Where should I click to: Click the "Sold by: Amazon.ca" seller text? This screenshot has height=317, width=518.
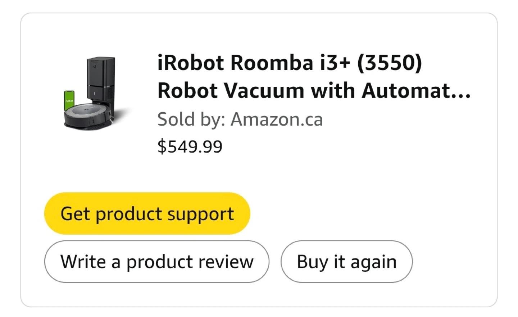pyautogui.click(x=240, y=119)
